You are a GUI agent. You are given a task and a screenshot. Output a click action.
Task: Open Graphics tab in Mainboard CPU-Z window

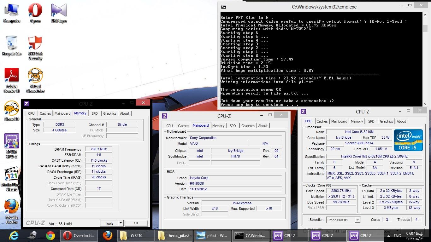tap(248, 126)
